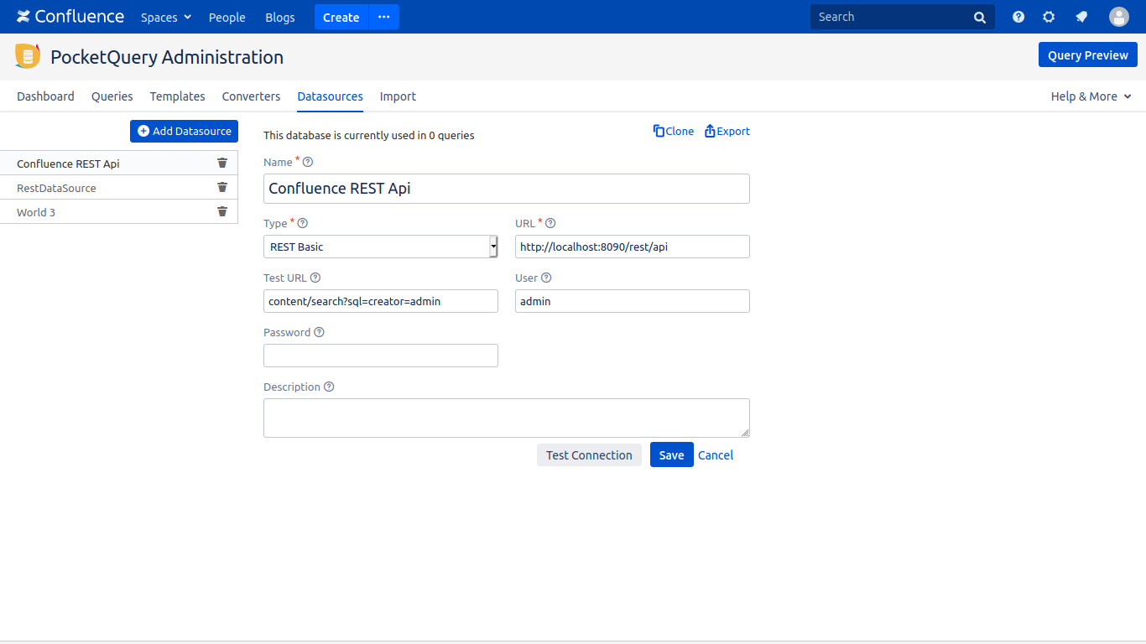Screen dimensions: 1146x644
Task: Open the help question mark menu
Action: (1018, 17)
